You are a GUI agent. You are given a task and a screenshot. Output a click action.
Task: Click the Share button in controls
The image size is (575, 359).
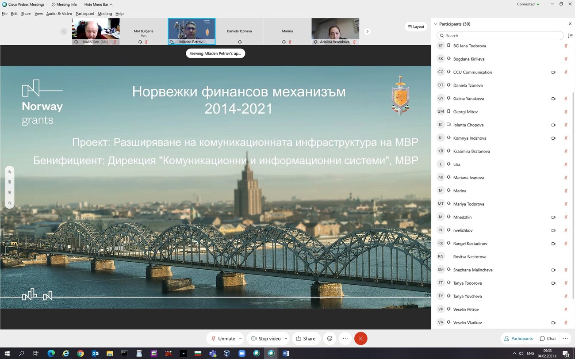306,339
